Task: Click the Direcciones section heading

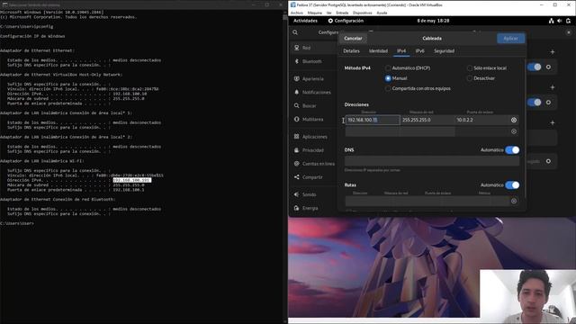Action: pyautogui.click(x=356, y=104)
